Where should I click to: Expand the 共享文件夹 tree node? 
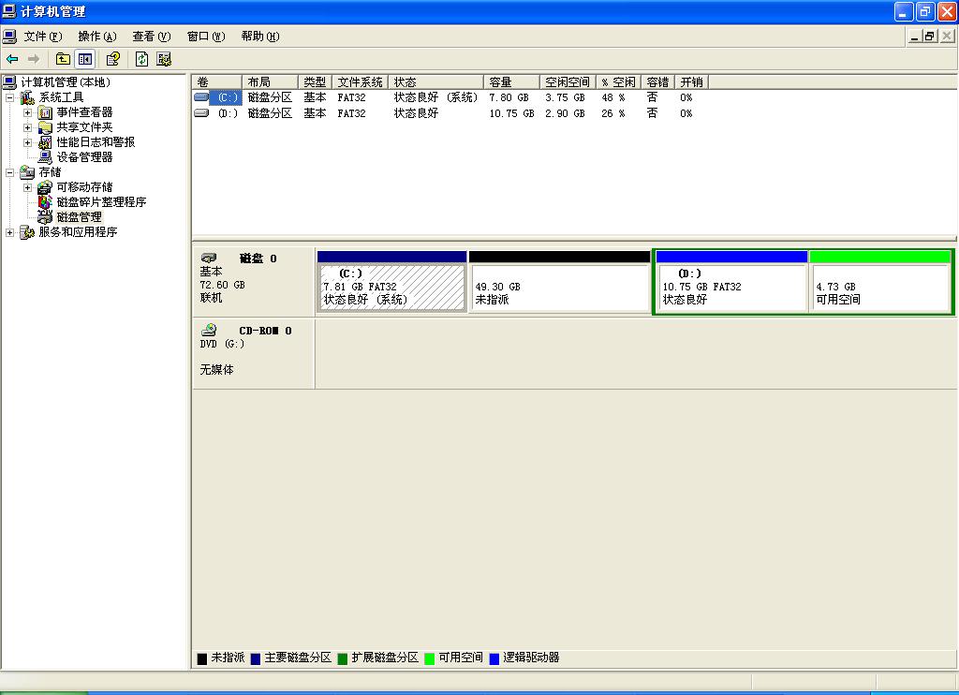click(27, 128)
